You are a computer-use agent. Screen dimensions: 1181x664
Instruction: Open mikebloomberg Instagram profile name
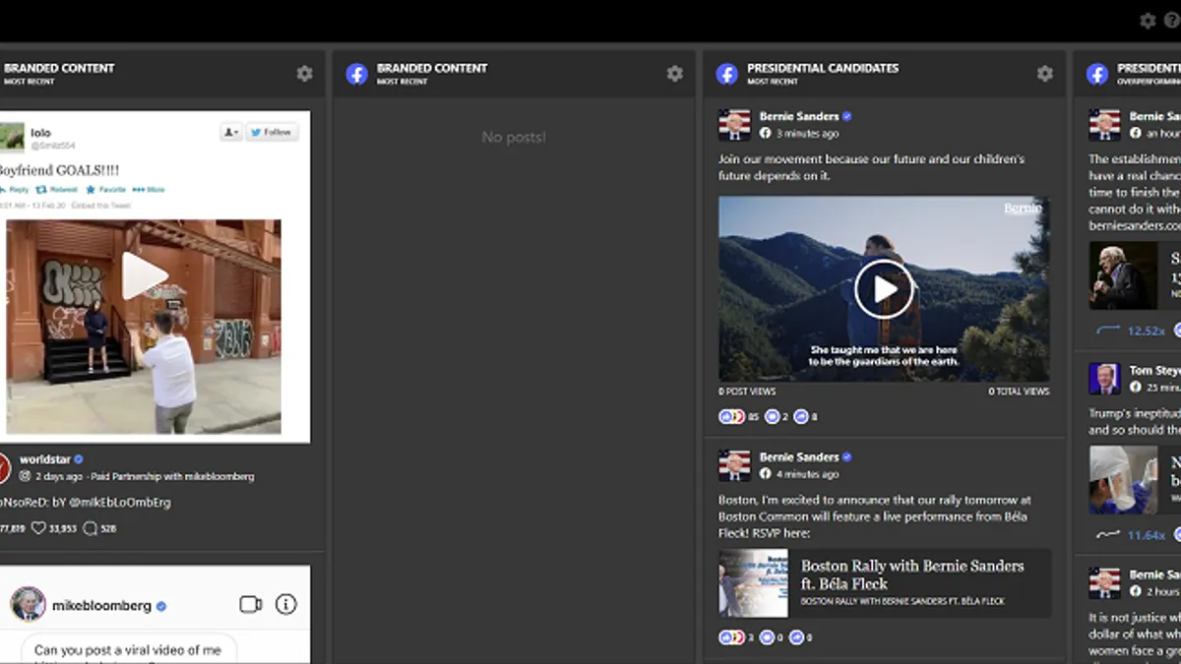[101, 606]
